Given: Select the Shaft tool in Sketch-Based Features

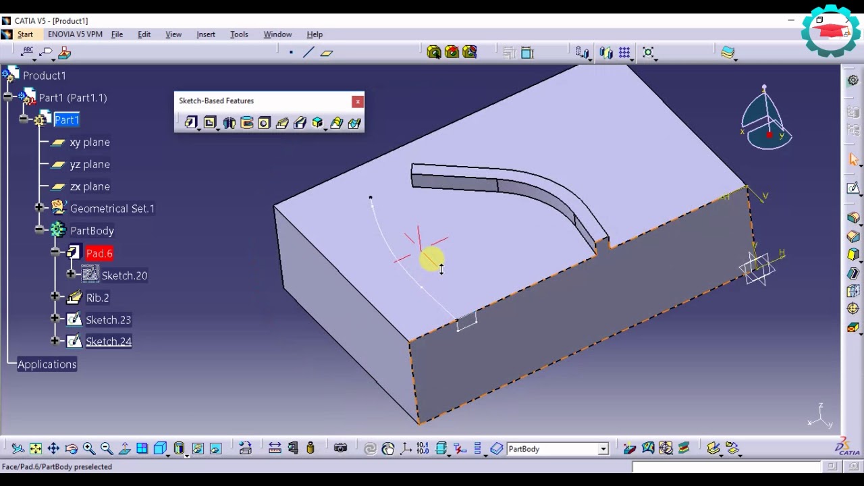Looking at the screenshot, I should tap(229, 123).
